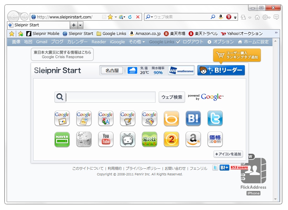Open the settings gear dropdown in toolbar
Screen dimensions: 288x210
[x=266, y=17]
